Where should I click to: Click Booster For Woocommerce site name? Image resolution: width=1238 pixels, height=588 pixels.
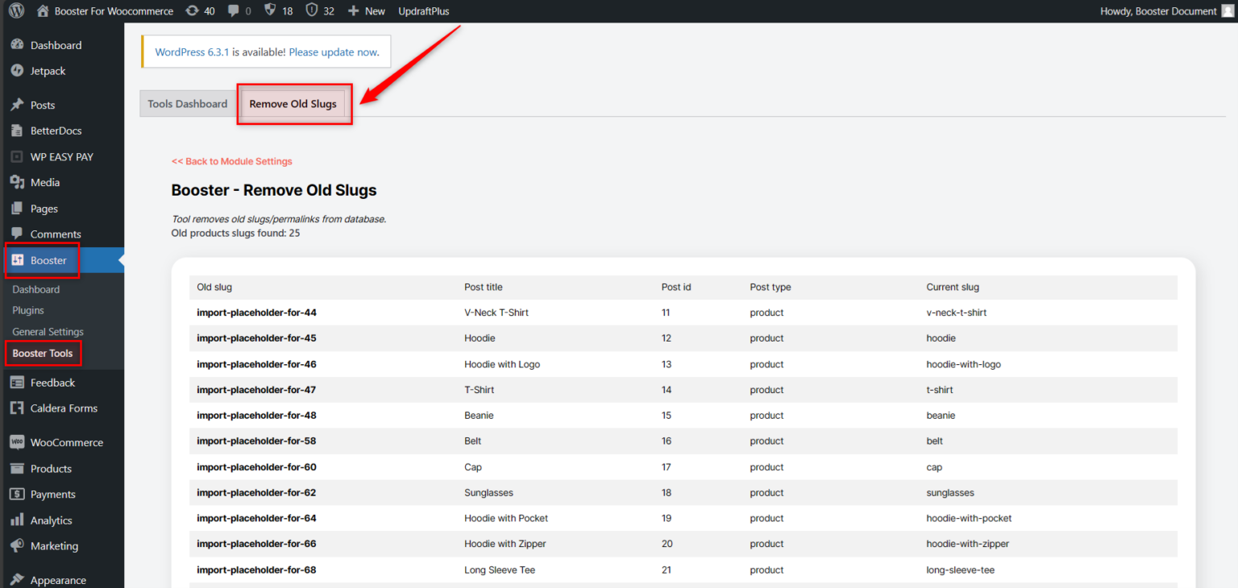[114, 11]
